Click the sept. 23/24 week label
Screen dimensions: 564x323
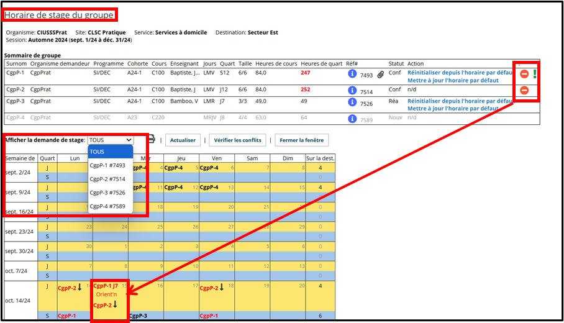(19, 232)
